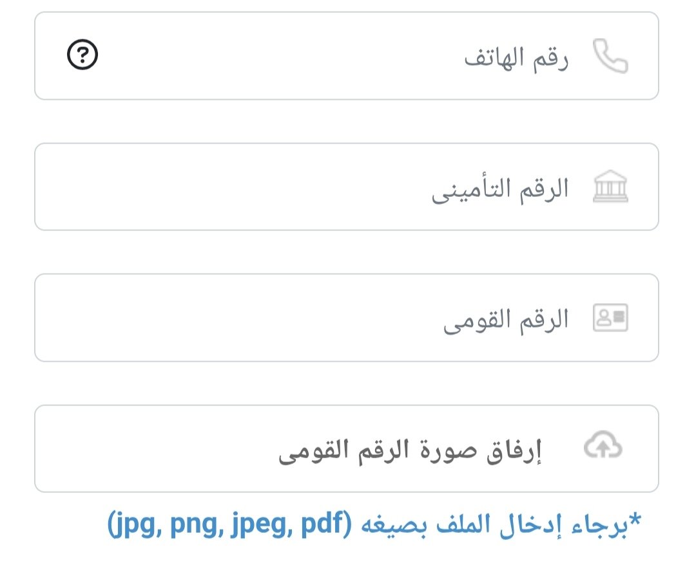The height and width of the screenshot is (565, 696).
Task: Click the bank building icon
Action: tap(610, 187)
